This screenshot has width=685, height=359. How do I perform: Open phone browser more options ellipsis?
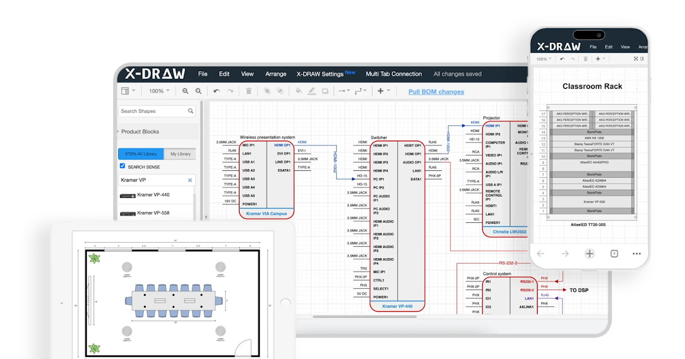(x=636, y=254)
